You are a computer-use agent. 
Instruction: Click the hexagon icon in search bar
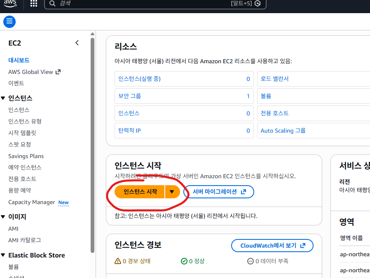click(x=258, y=3)
